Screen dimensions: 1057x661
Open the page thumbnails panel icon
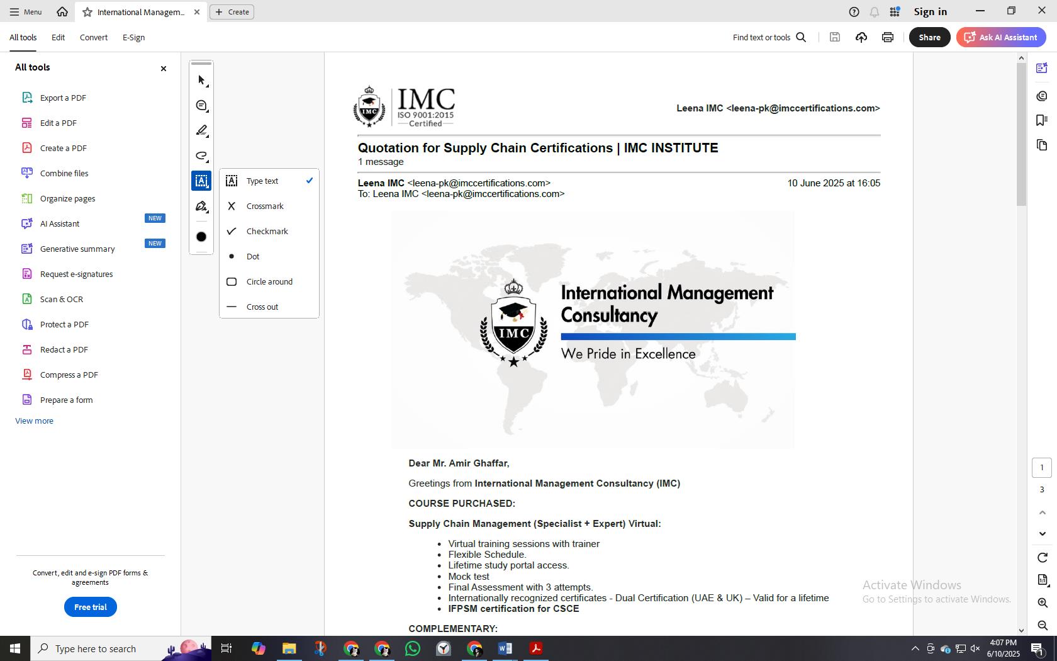pos(1042,145)
